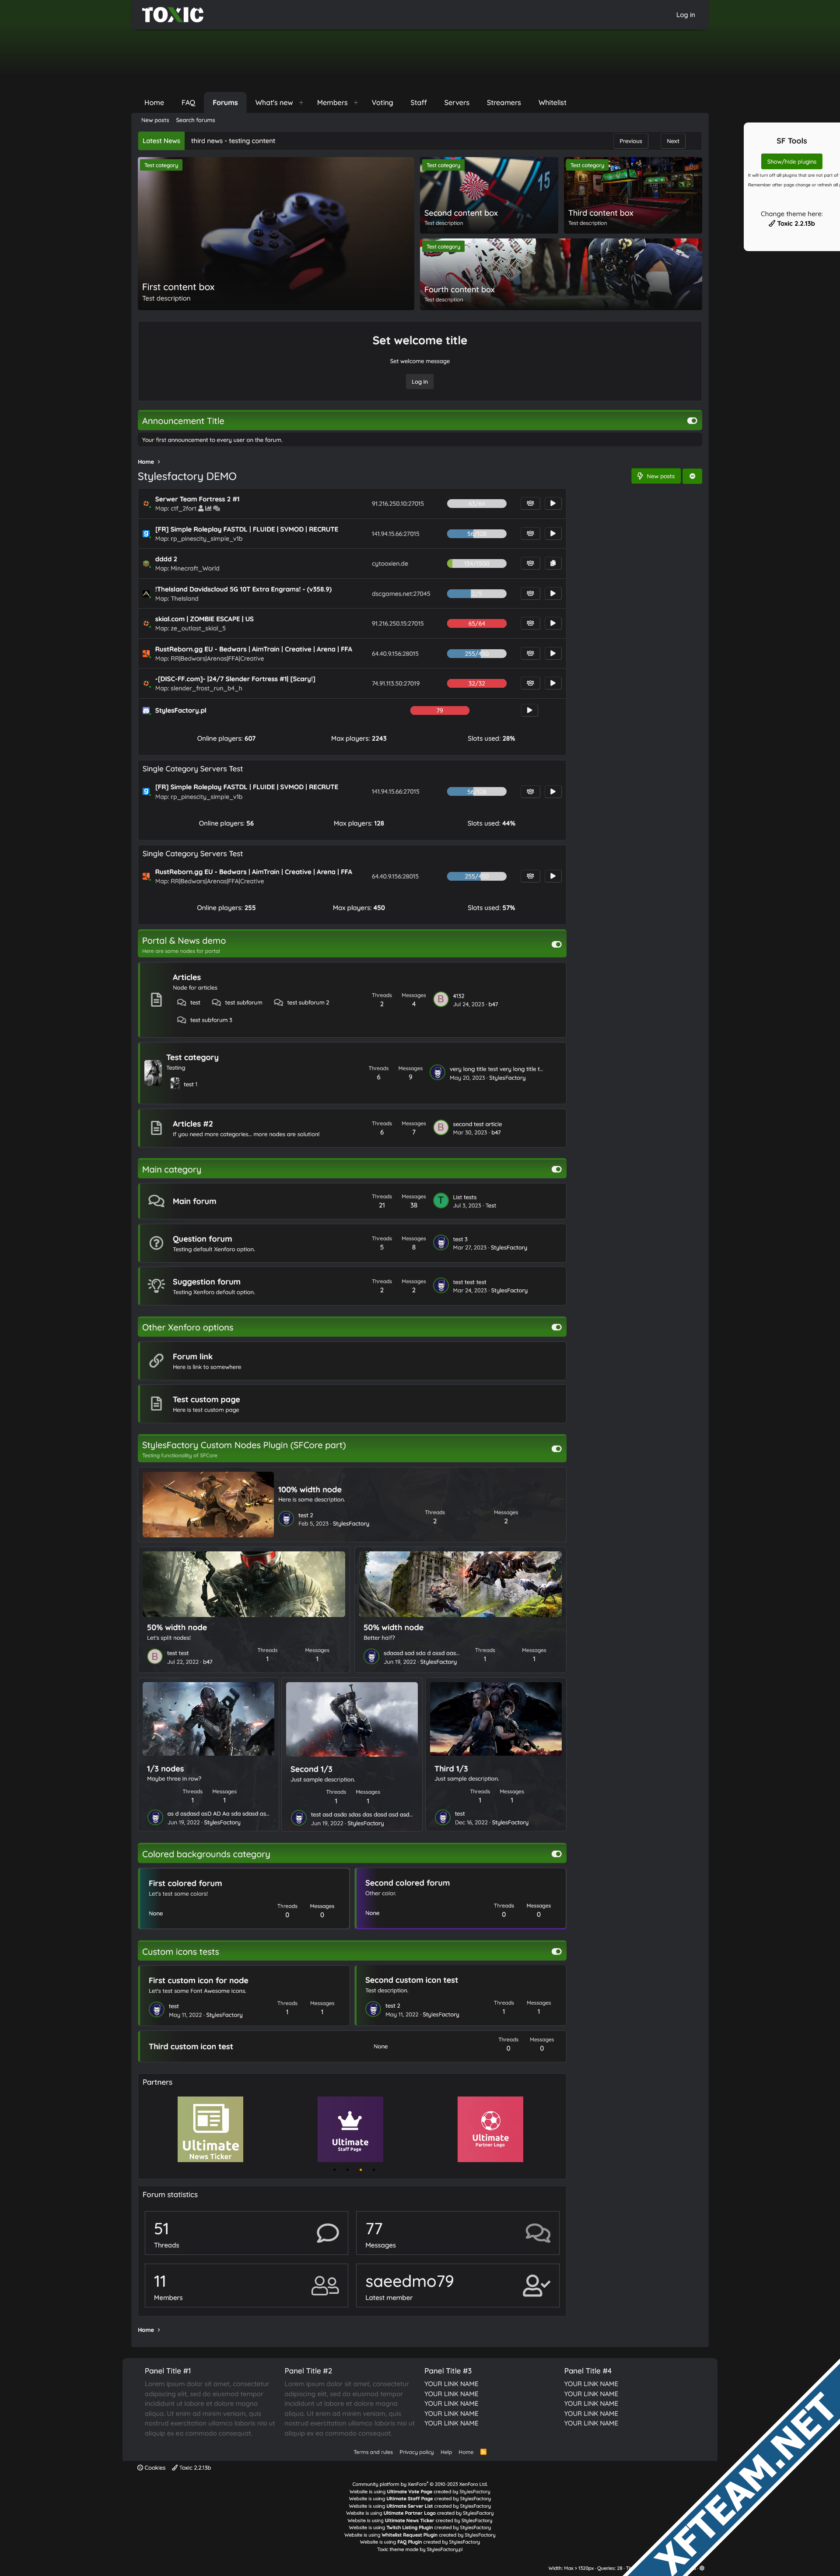Open the Fourth content box thumbnail

click(x=561, y=274)
